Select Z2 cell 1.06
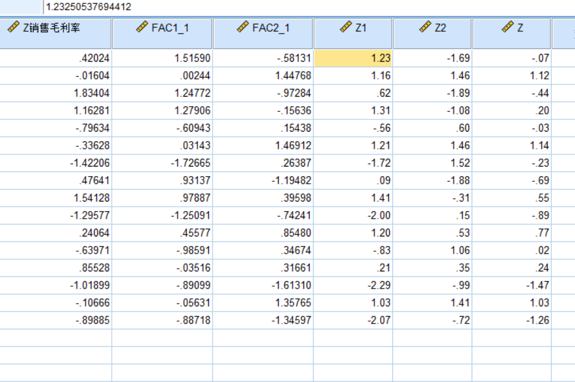 click(x=432, y=250)
